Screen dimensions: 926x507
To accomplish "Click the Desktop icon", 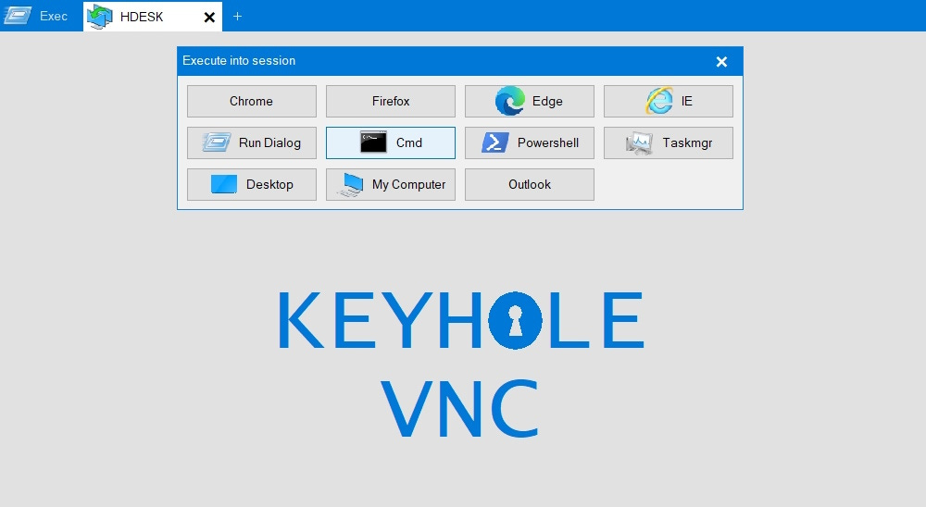I will pos(224,184).
